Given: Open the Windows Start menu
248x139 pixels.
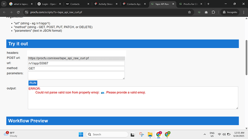Looking at the screenshot, I should tap(81, 134).
